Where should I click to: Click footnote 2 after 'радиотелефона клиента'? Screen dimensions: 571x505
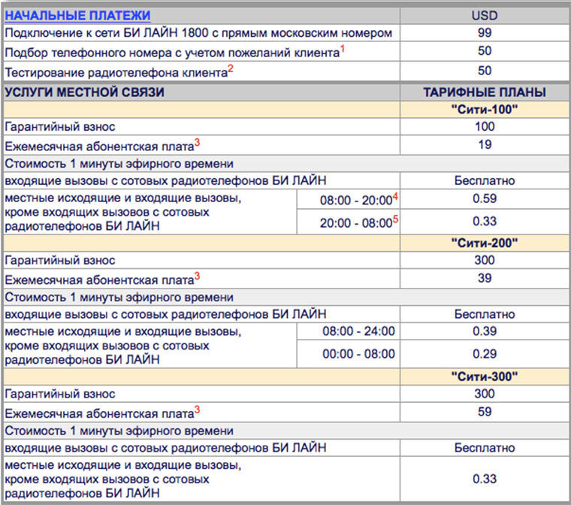point(231,68)
